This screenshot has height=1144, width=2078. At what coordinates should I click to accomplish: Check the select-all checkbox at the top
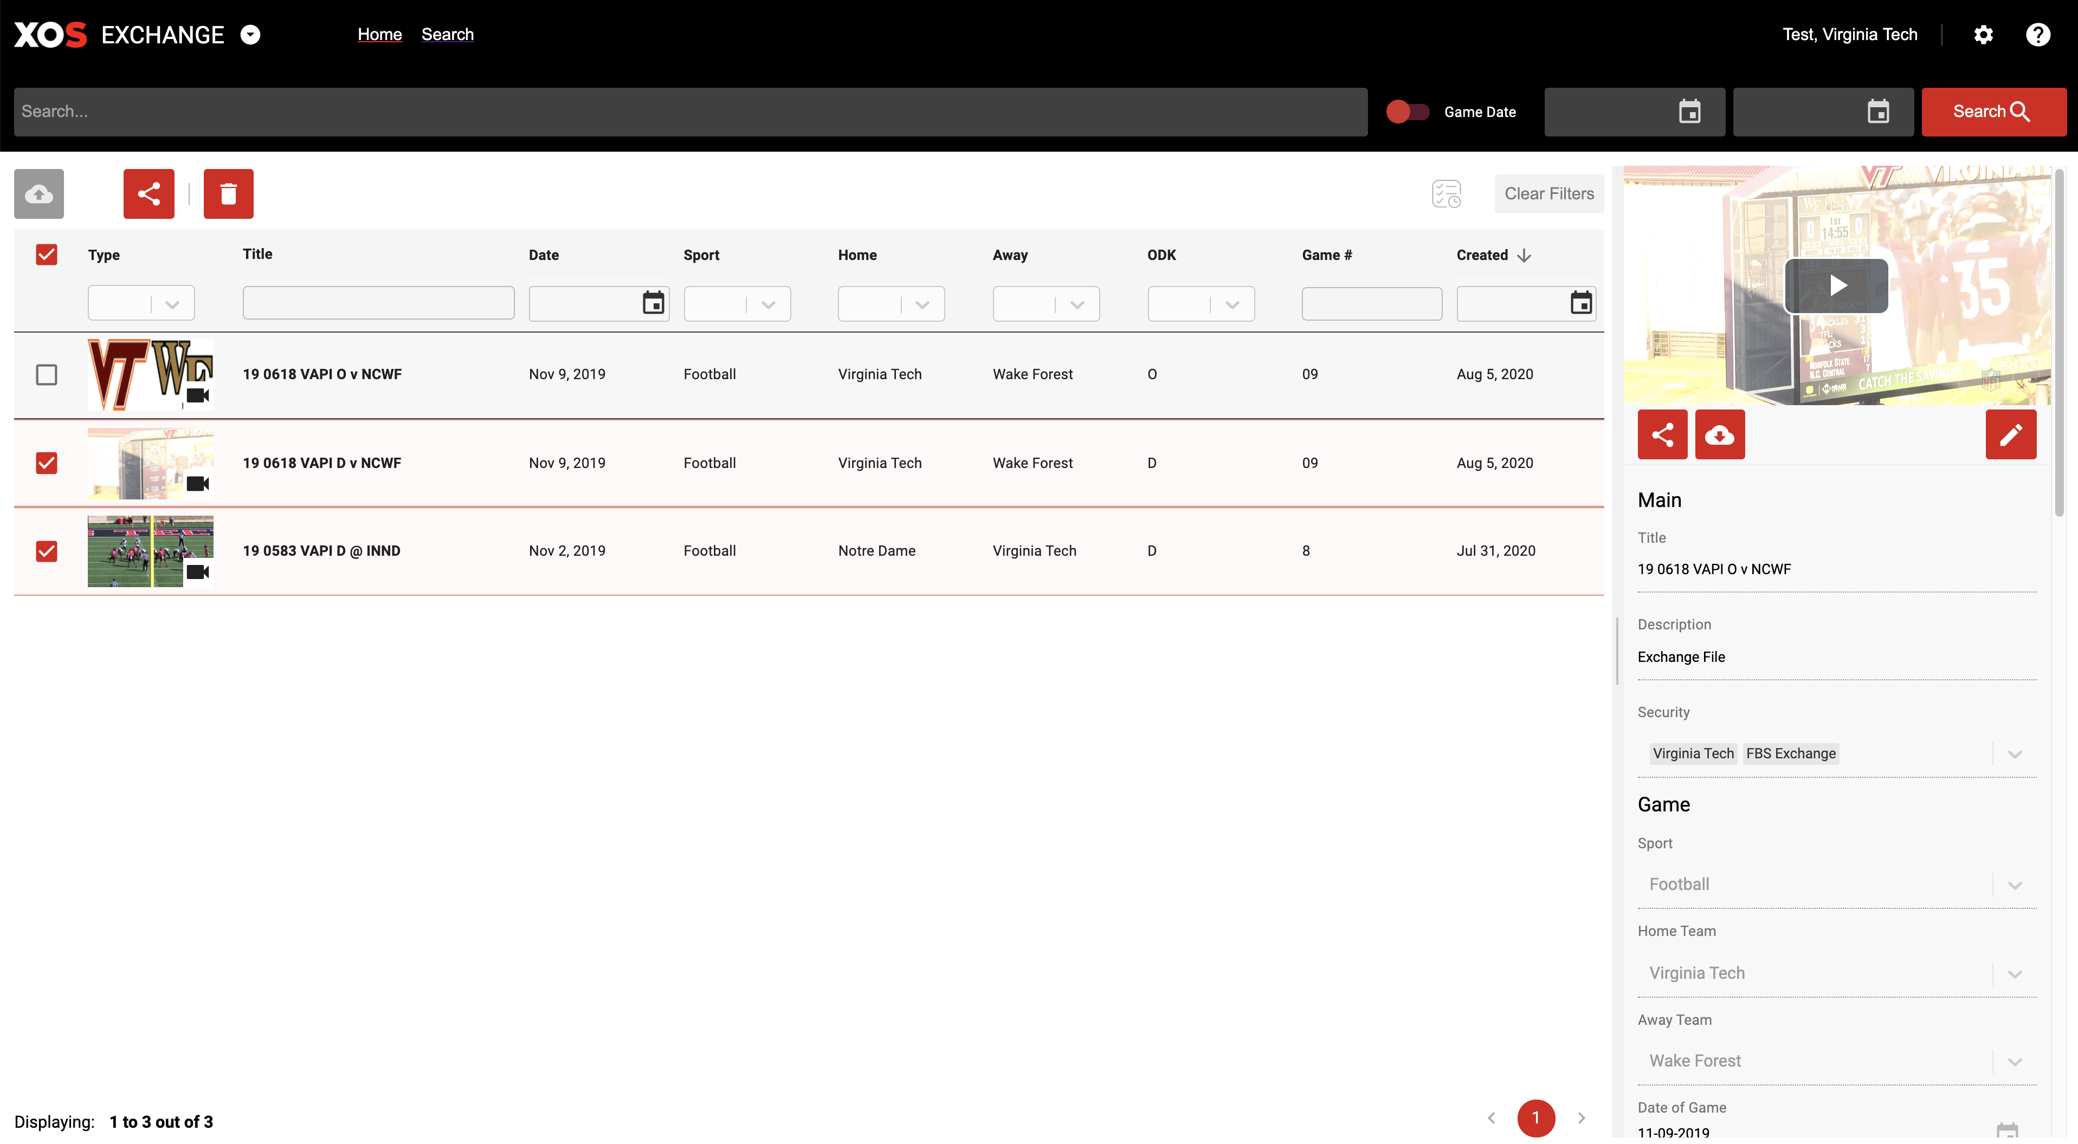[47, 255]
